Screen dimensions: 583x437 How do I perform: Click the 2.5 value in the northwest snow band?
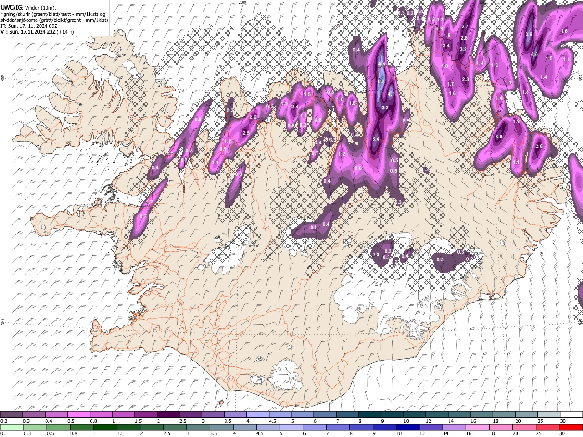click(246, 133)
